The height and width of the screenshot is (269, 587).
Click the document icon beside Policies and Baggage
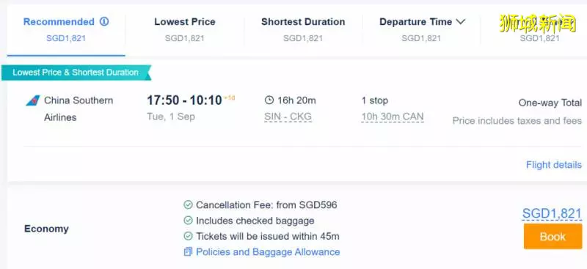[x=188, y=252]
